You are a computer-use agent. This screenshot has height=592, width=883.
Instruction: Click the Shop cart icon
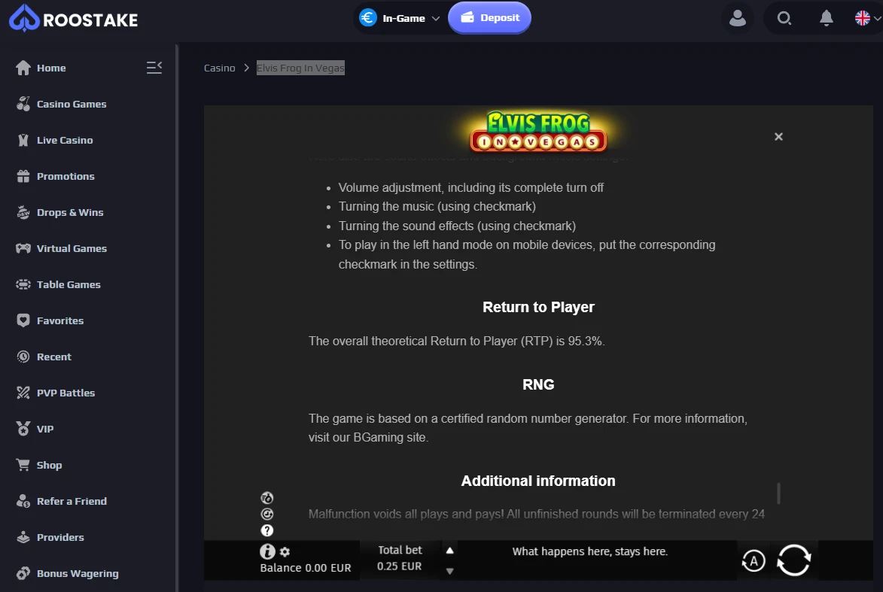point(23,465)
